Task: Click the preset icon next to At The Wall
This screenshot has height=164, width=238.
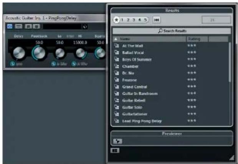Action: pyautogui.click(x=117, y=46)
